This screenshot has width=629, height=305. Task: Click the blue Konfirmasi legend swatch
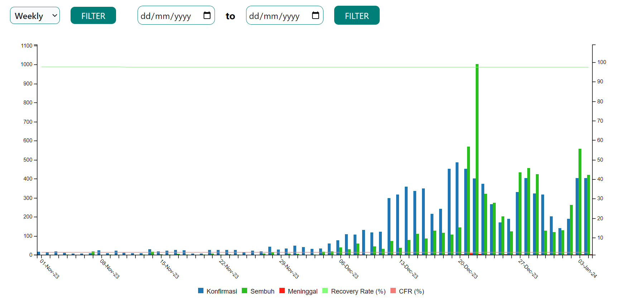coord(201,291)
